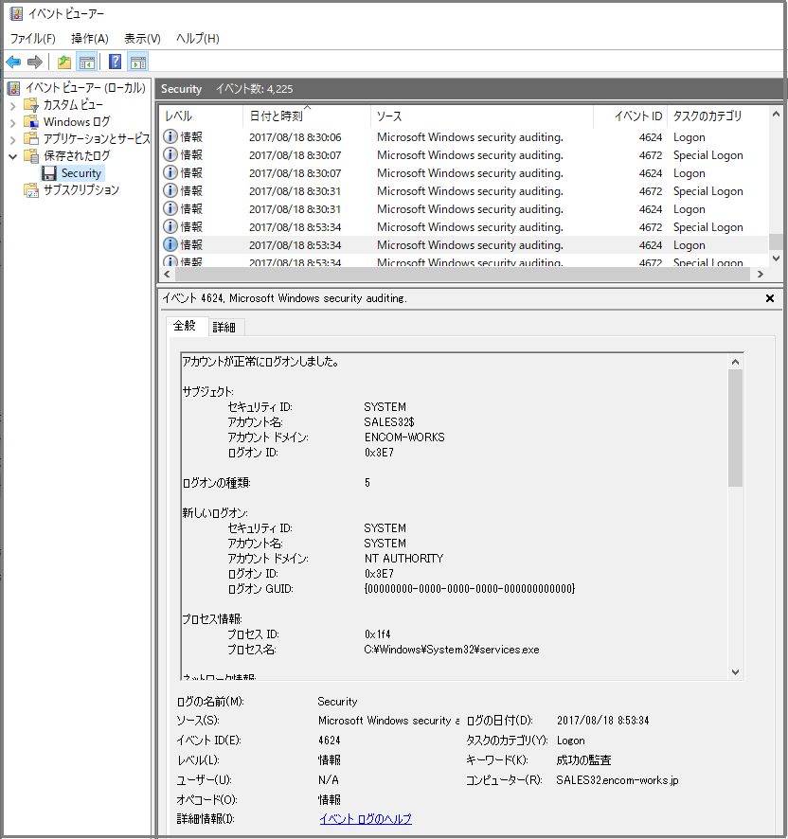Select the highlighted 8:53:34 event 4624 row
This screenshot has width=788, height=839.
tap(464, 244)
